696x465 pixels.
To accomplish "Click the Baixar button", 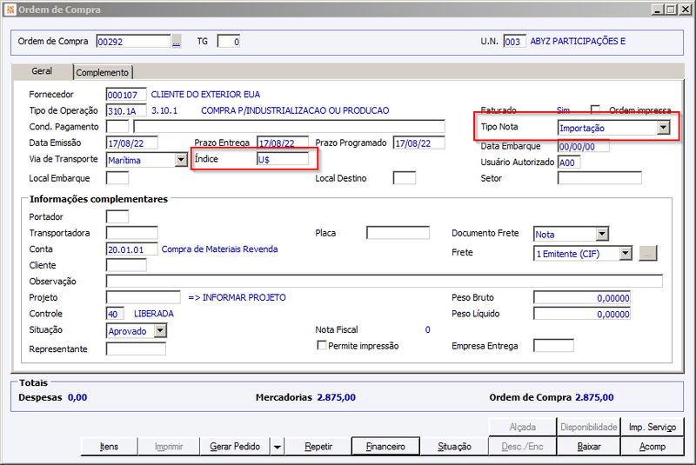I will [589, 447].
